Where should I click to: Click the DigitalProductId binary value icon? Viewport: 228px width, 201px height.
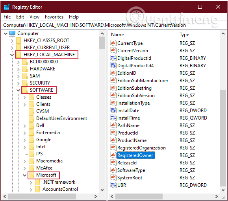[113, 58]
